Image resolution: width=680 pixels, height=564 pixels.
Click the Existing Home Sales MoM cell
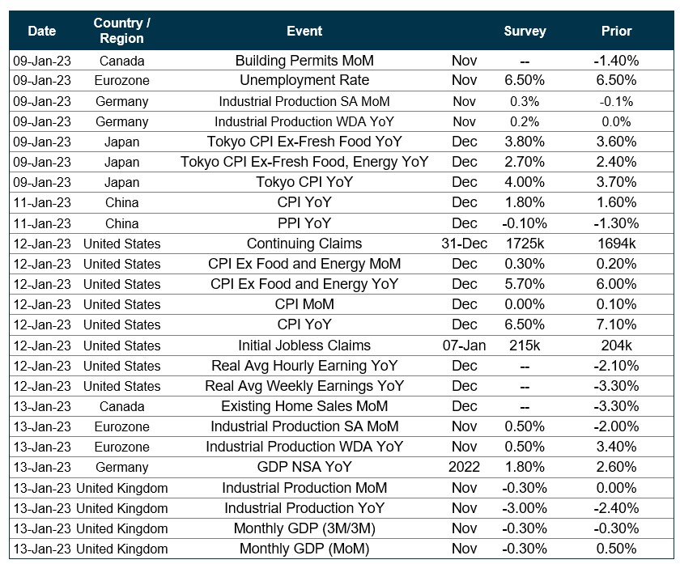pyautogui.click(x=304, y=406)
